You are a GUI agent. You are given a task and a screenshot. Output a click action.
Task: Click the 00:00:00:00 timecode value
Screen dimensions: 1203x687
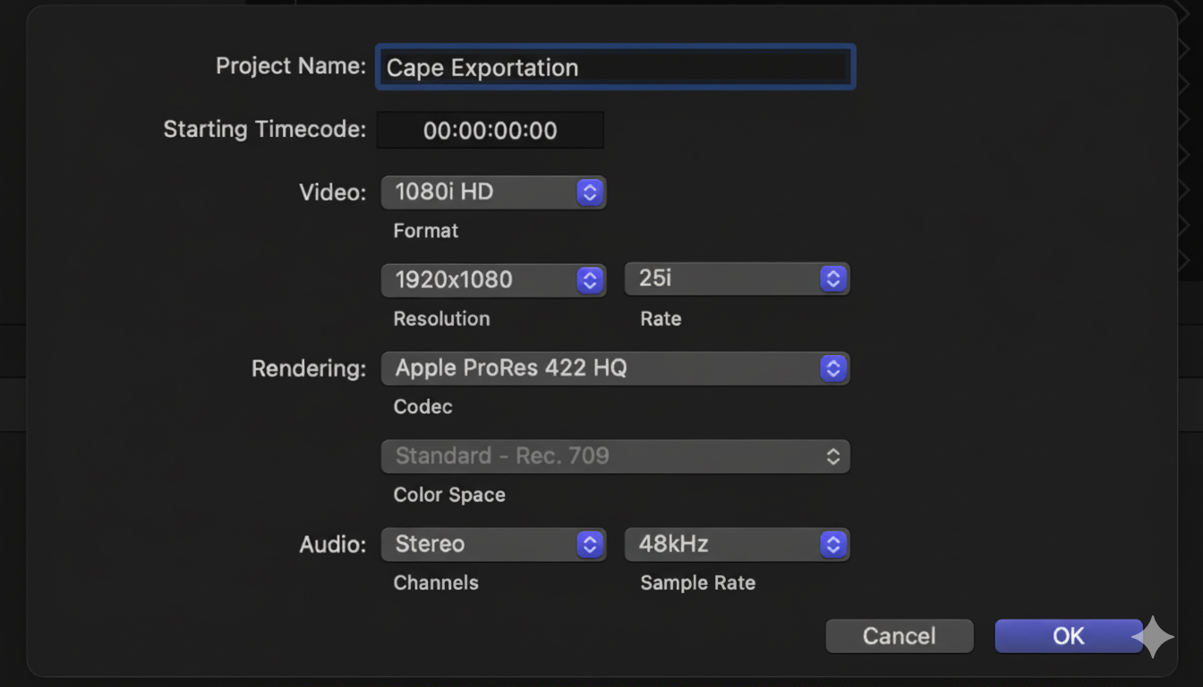(x=490, y=130)
